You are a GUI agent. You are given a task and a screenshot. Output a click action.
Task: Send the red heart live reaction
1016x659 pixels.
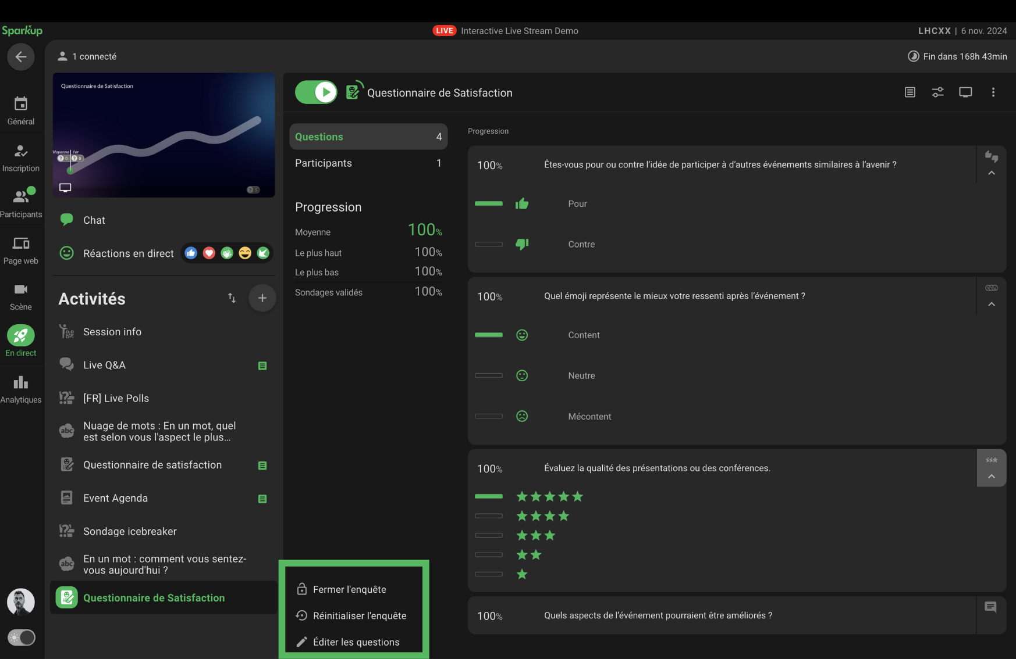[209, 253]
